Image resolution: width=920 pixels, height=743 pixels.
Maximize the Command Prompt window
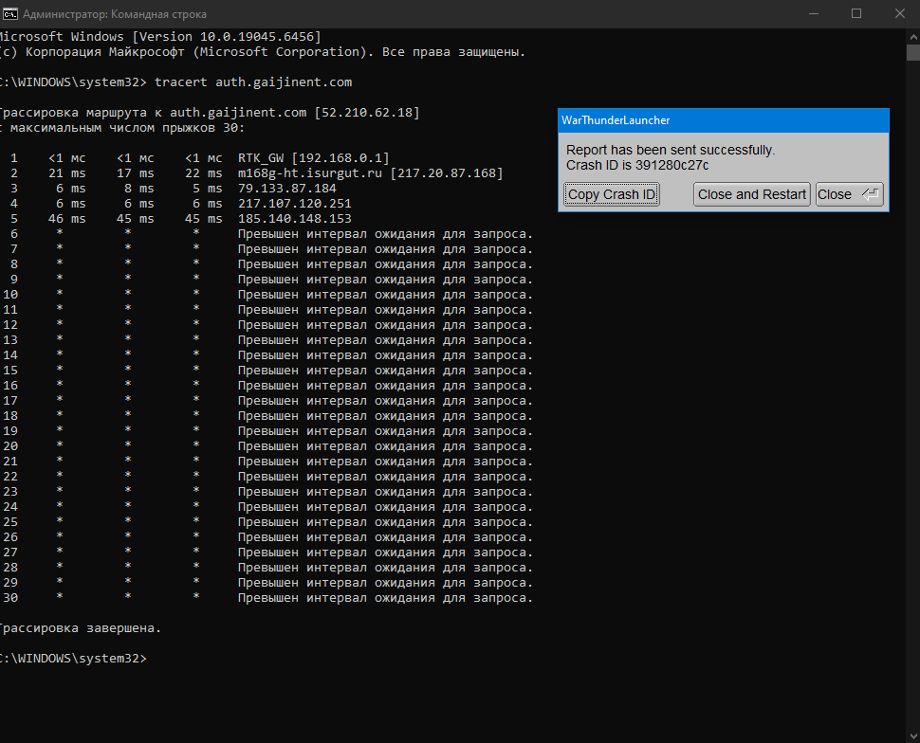point(856,13)
